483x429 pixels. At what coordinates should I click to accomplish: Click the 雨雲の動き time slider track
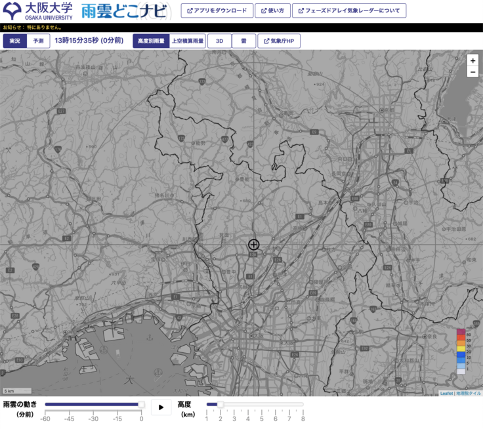(x=93, y=405)
